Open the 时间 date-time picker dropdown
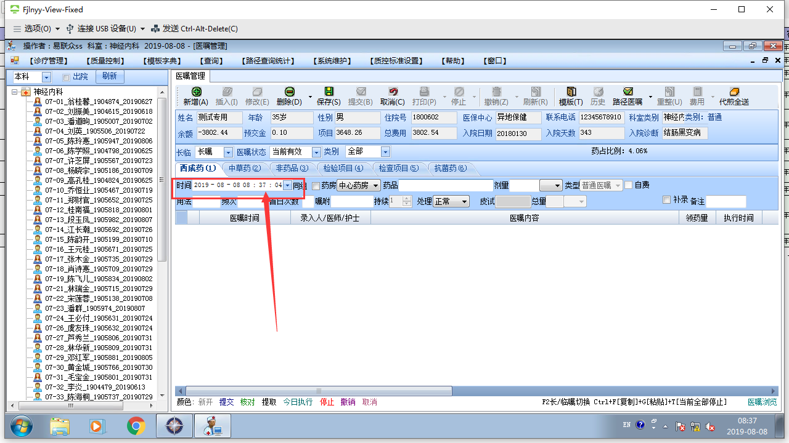Viewport: 789px width, 443px height. pos(287,185)
